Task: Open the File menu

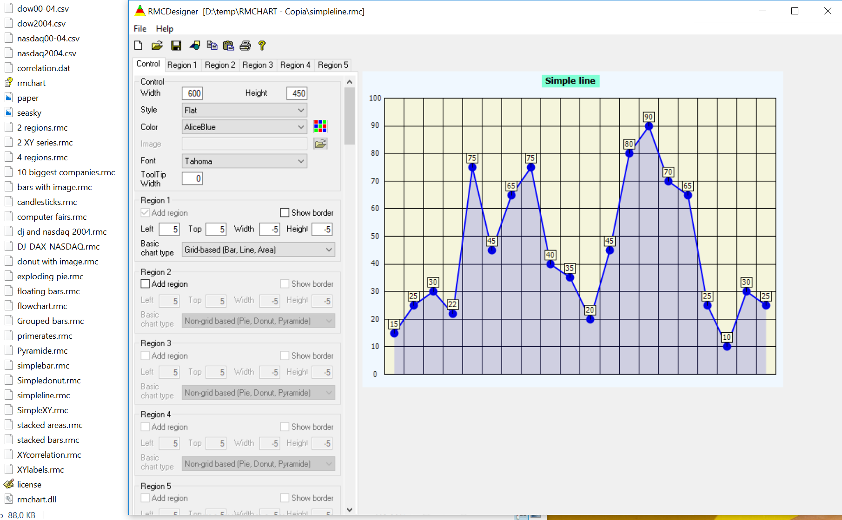Action: pyautogui.click(x=140, y=29)
